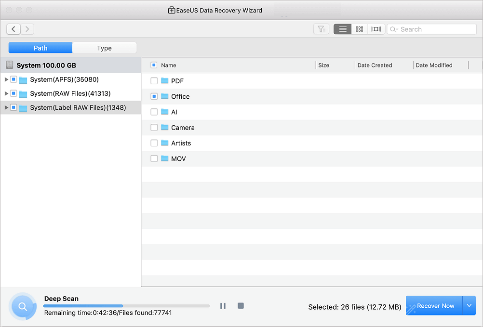
Task: Stop the Deep Scan
Action: 241,306
